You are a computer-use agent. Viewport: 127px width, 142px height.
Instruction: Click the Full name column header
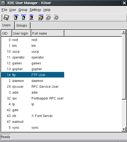point(47,34)
